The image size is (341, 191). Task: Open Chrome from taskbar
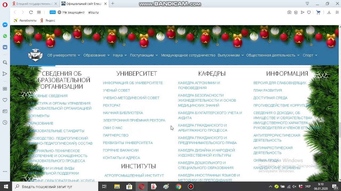[178, 186]
